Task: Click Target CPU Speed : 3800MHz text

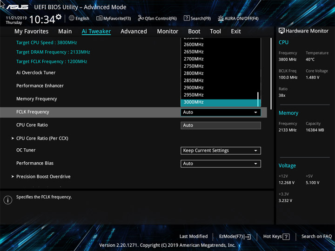Action: 47,42
